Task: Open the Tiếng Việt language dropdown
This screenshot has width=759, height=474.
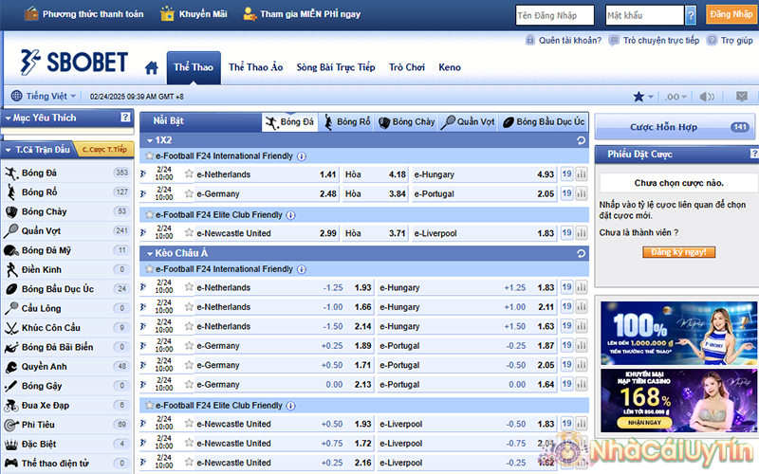Action: pos(45,97)
